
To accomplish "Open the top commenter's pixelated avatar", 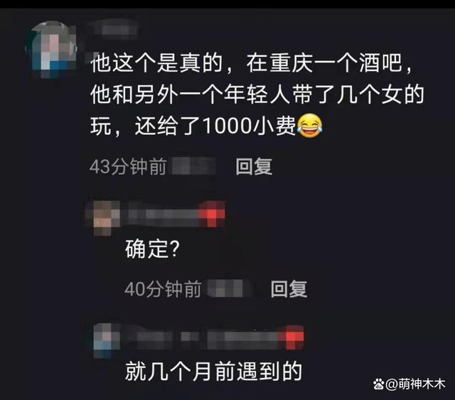I will click(x=52, y=49).
